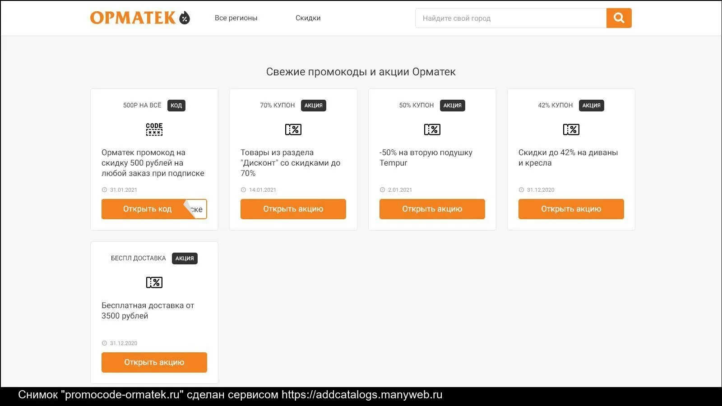The height and width of the screenshot is (406, 722).
Task: Click the 50% КУПОН label
Action: pyautogui.click(x=417, y=105)
